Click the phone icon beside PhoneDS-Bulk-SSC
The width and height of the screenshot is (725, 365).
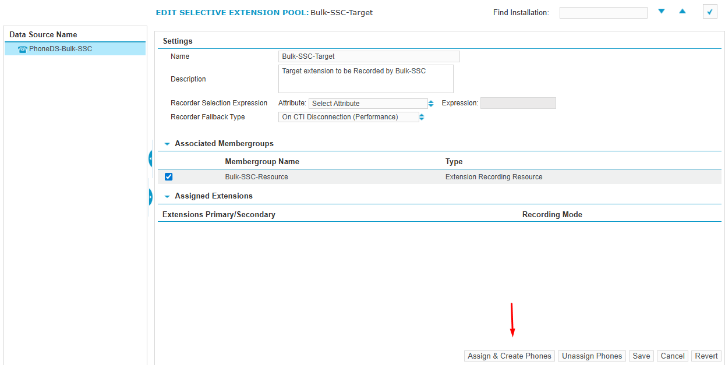click(23, 49)
